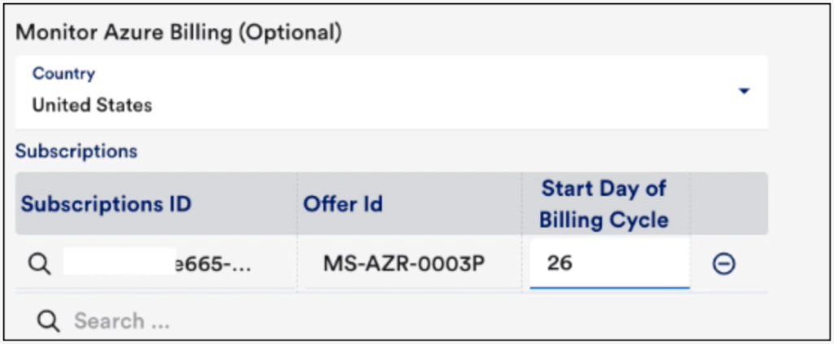Viewport: 834px width, 344px height.
Task: Click the Subscriptions ID column header
Action: tap(106, 204)
